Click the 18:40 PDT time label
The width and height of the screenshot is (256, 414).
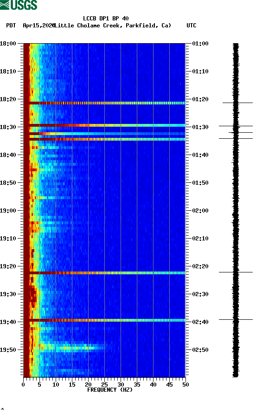point(8,155)
